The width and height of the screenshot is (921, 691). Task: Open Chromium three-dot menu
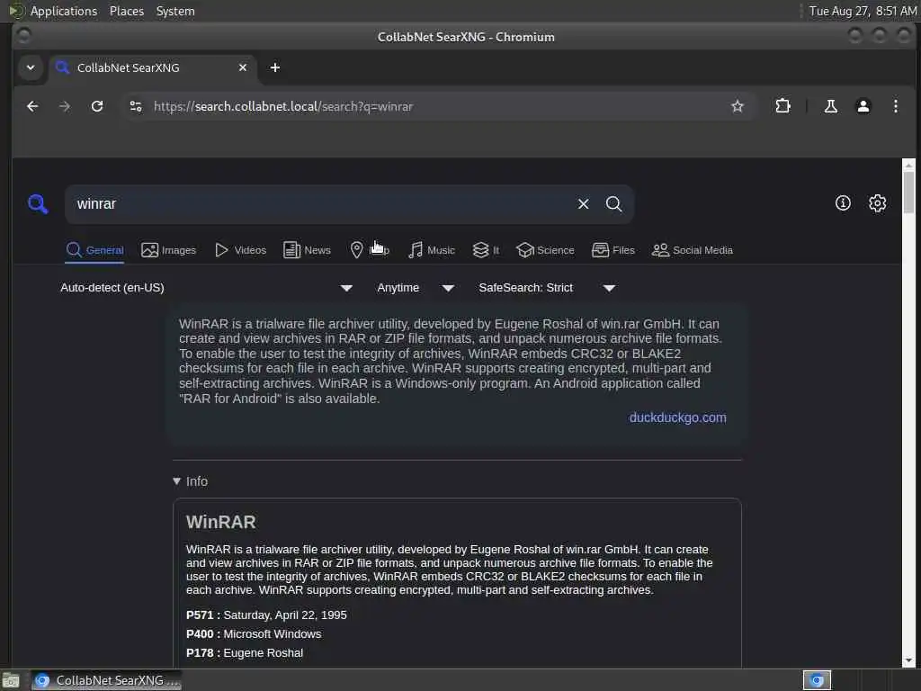point(895,106)
